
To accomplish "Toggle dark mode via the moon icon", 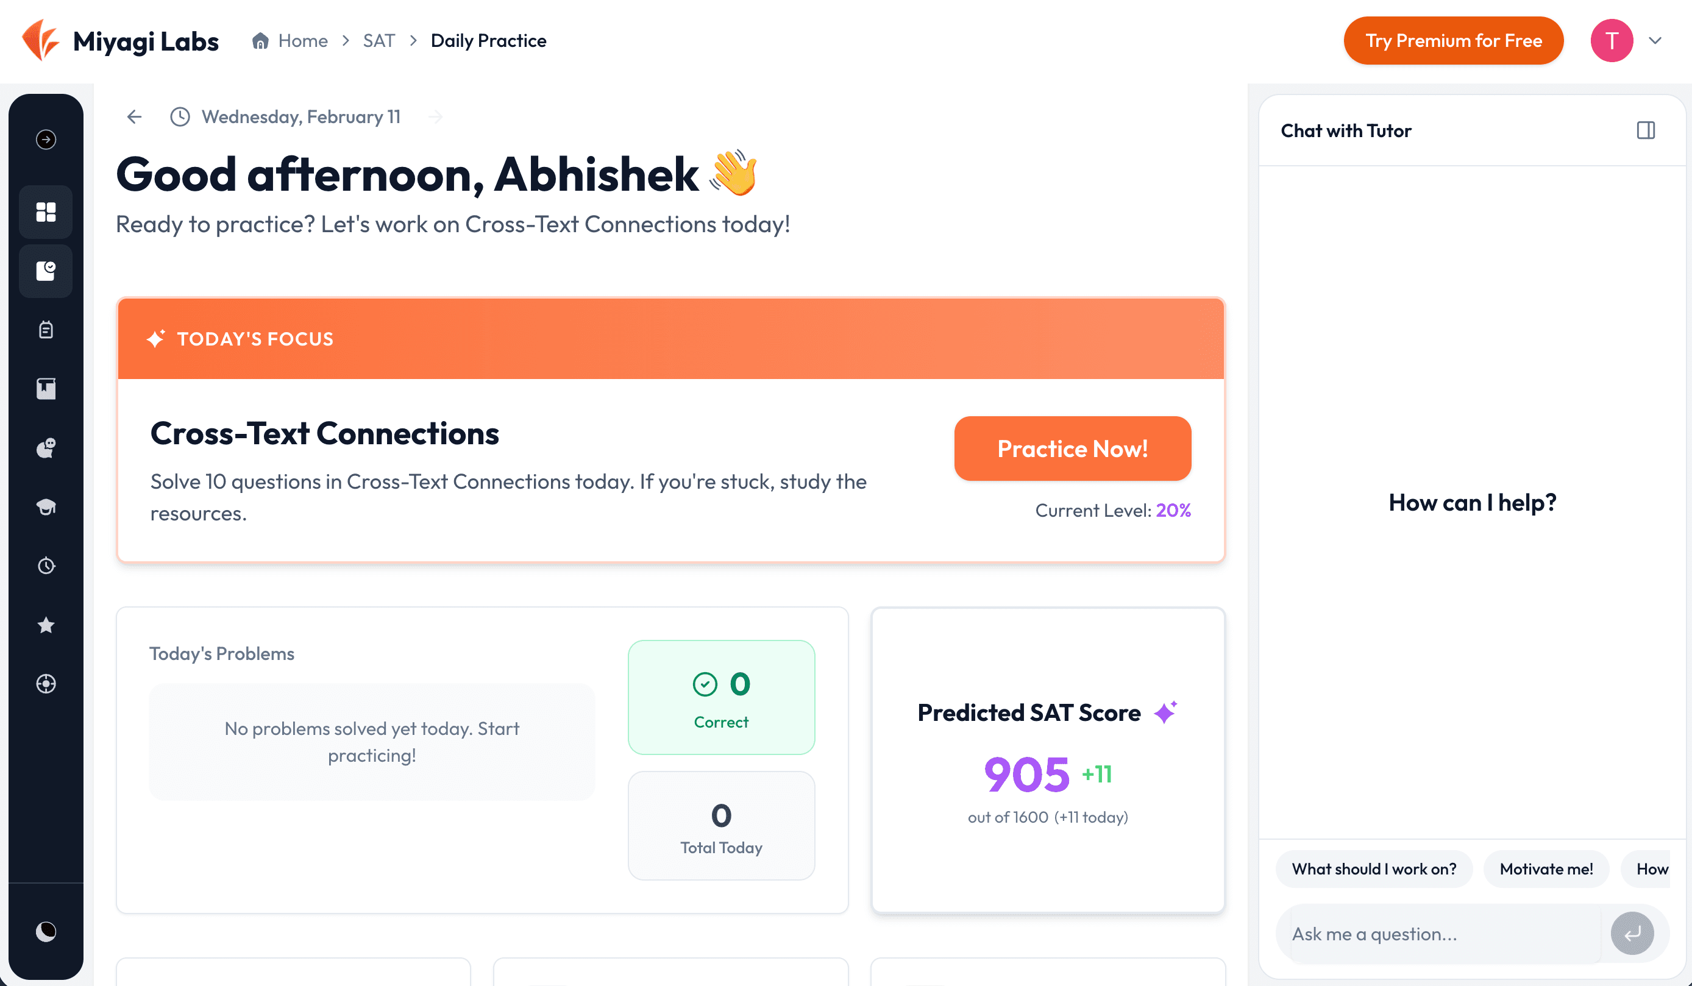I will point(45,932).
